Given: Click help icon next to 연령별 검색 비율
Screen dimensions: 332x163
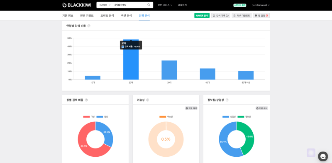Looking at the screenshot, I should click(x=89, y=26).
